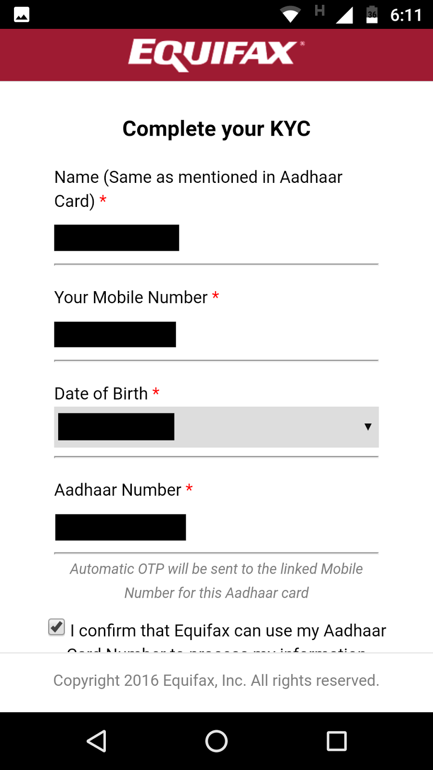Uncheck the Equifax Aadhaar consent checkbox

pyautogui.click(x=57, y=627)
